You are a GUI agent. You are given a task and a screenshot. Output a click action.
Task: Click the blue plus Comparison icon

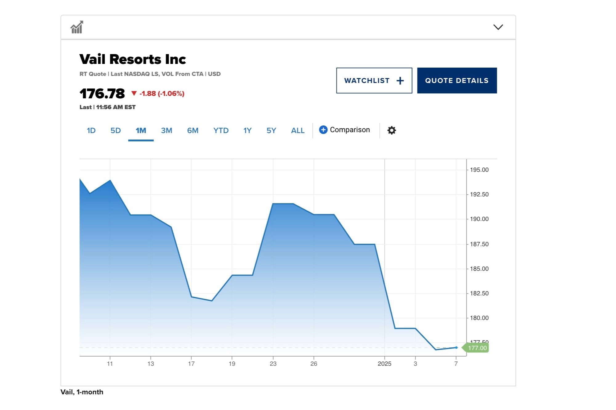(323, 130)
